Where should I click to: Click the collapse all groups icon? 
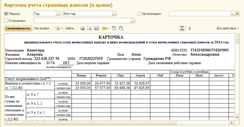tap(121, 28)
